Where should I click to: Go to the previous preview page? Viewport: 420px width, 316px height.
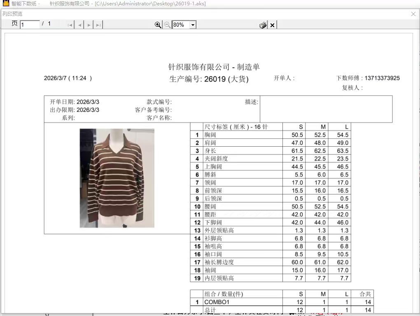[x=79, y=25]
